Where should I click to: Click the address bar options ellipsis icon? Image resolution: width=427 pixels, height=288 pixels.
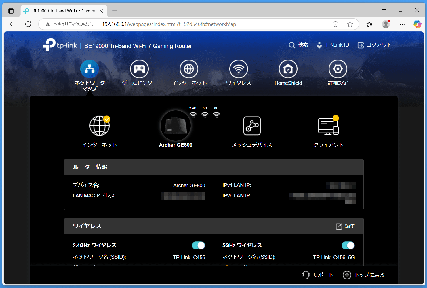click(x=335, y=24)
